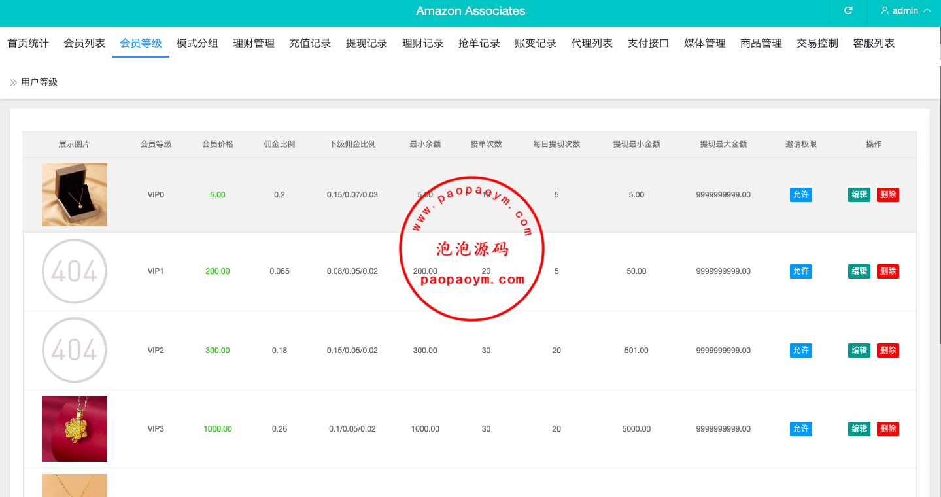Screen dimensions: 941x497
Task: Go to the 充值记录 tab
Action: [310, 43]
